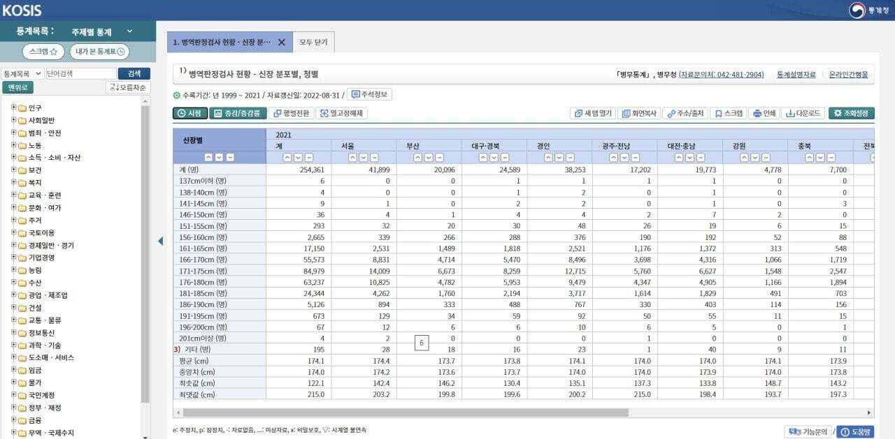Expand the 소득 · 소비 · 자산 node

(x=13, y=158)
